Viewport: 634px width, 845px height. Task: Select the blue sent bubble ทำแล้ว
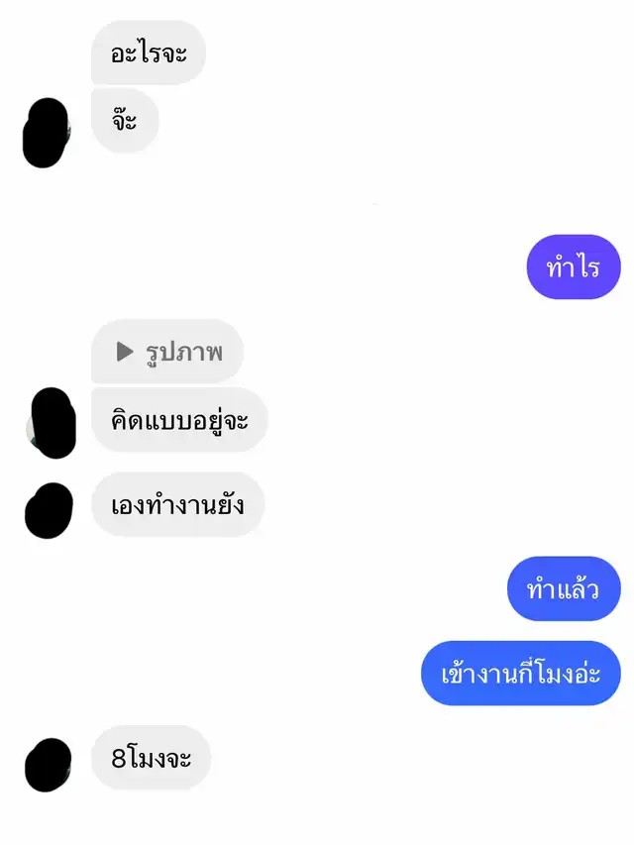tap(564, 588)
